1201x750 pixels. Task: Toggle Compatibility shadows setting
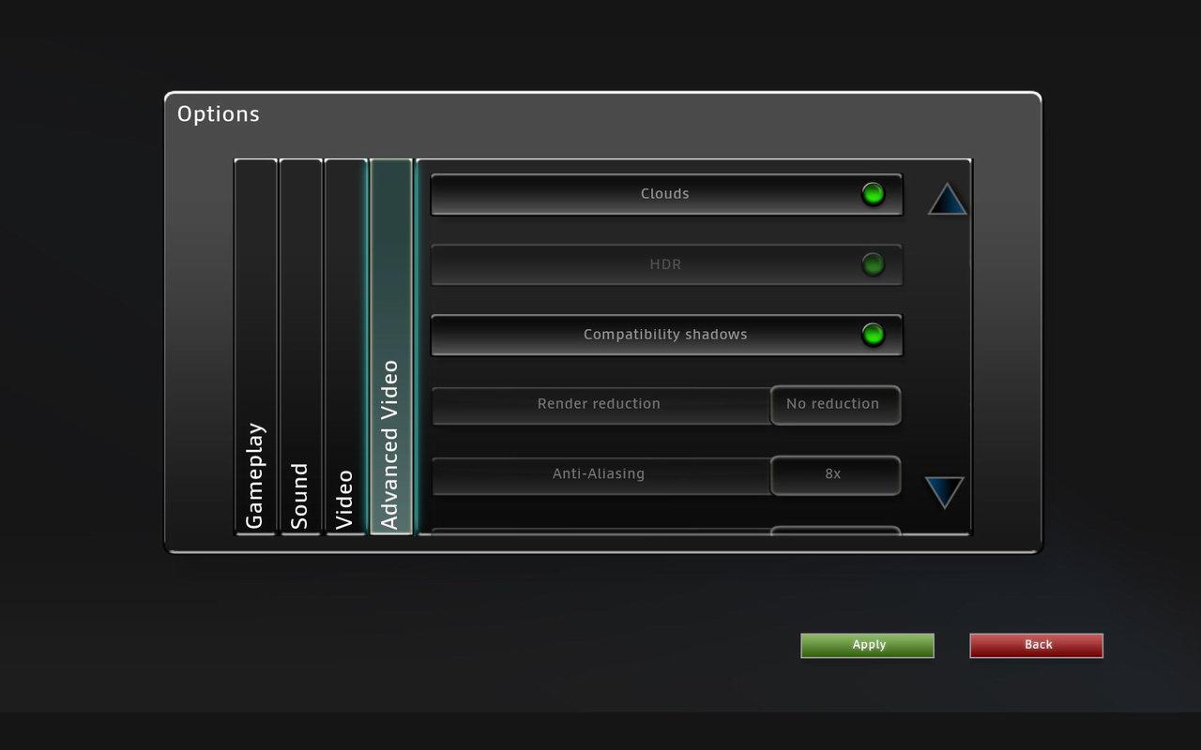tap(666, 335)
